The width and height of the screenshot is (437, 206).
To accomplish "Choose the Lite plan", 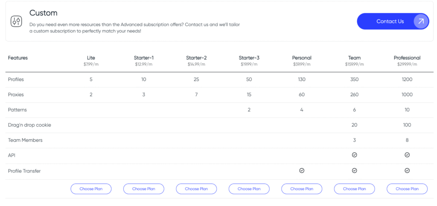I will click(91, 189).
